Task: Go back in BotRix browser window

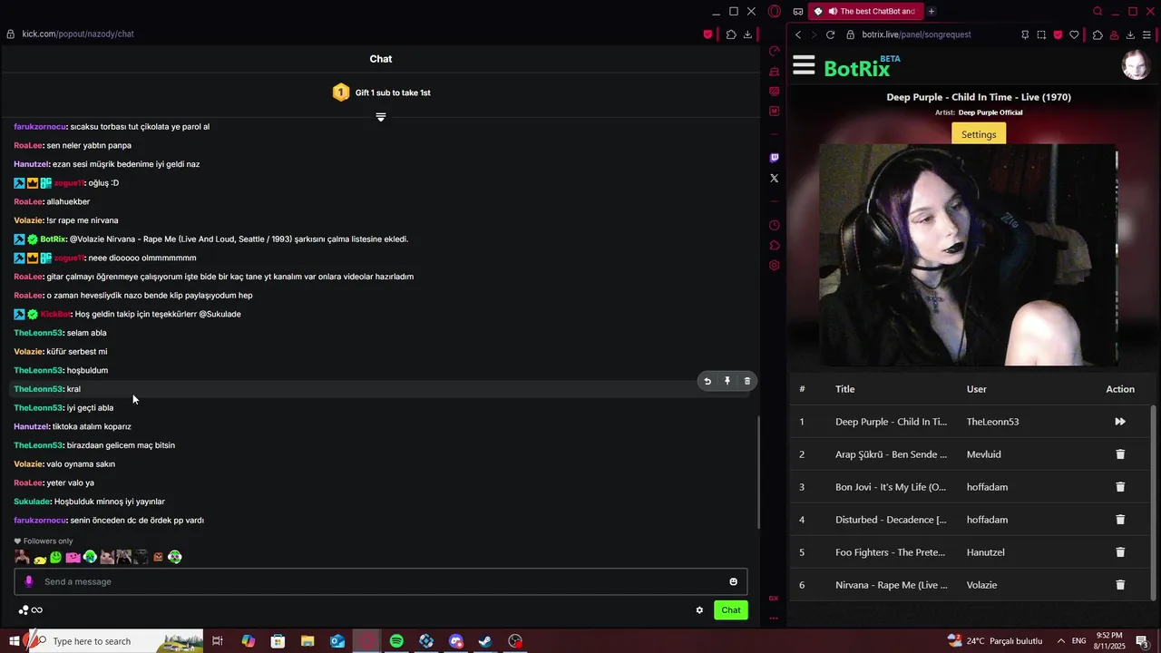Action: (x=798, y=34)
